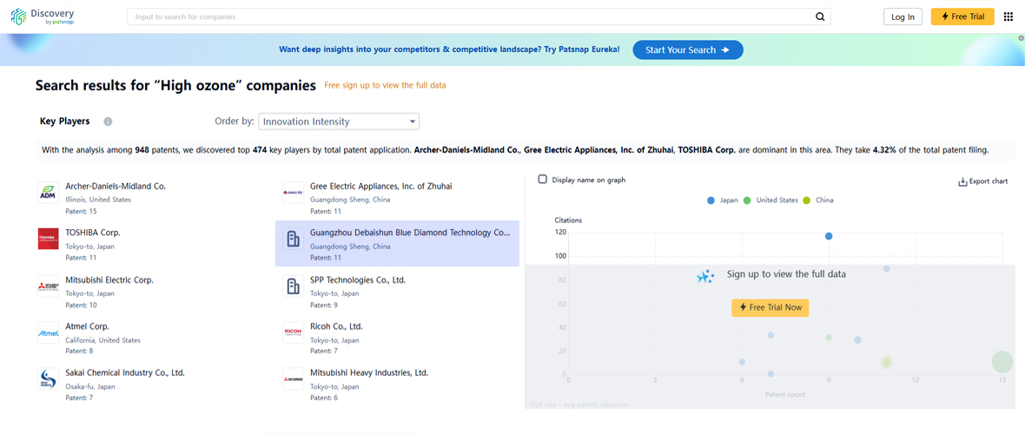Click the Export chart icon
Viewport: 1025px width, 434px height.
point(962,181)
